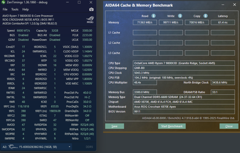Click MEM VDDQ value 1.6200V
Viewport: 240px width, 153px height.
coord(87,70)
